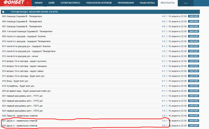Click the clock icon in row 814
The image size is (209, 129).
pos(167,61)
